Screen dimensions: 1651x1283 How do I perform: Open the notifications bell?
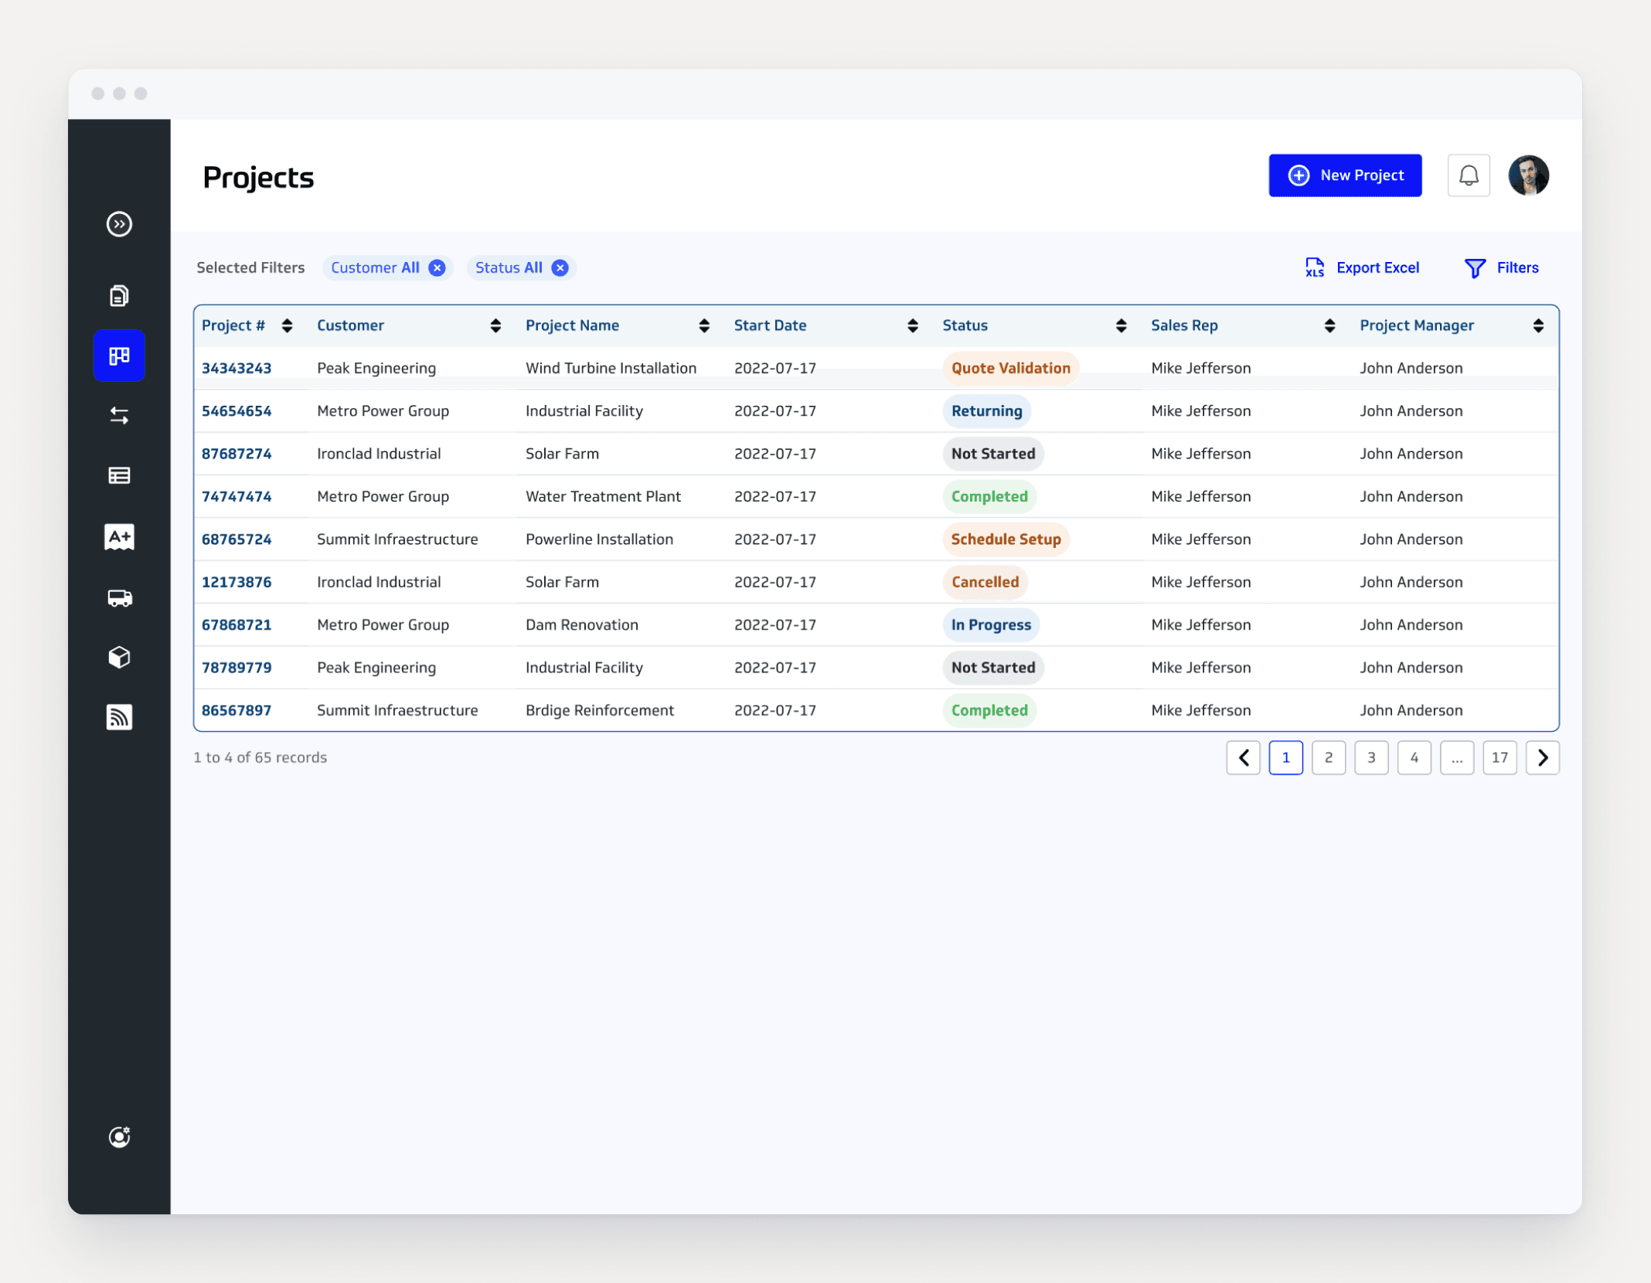tap(1469, 175)
